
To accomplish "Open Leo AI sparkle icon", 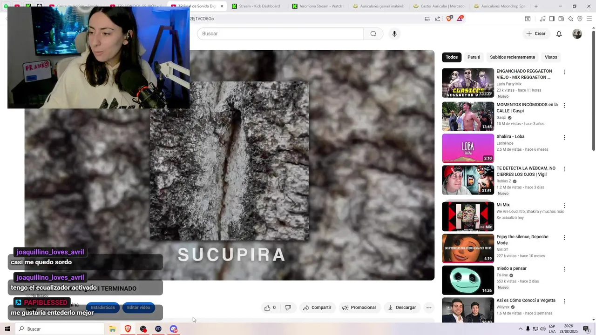I will click(x=570, y=19).
